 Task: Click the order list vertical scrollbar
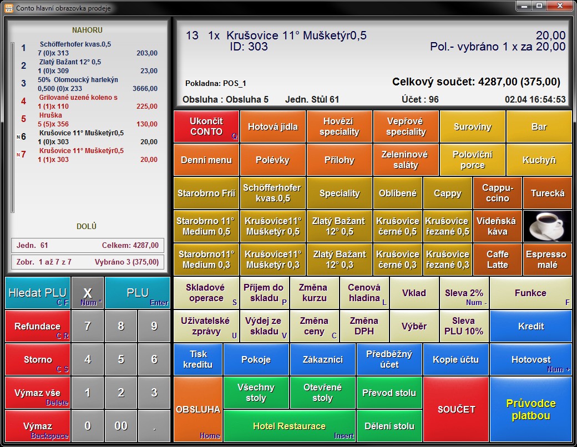pyautogui.click(x=13, y=128)
